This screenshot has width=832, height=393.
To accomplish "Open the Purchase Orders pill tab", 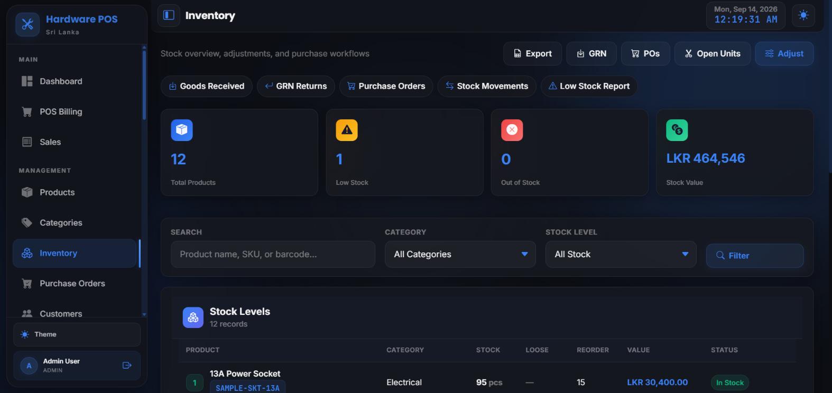I will coord(386,86).
